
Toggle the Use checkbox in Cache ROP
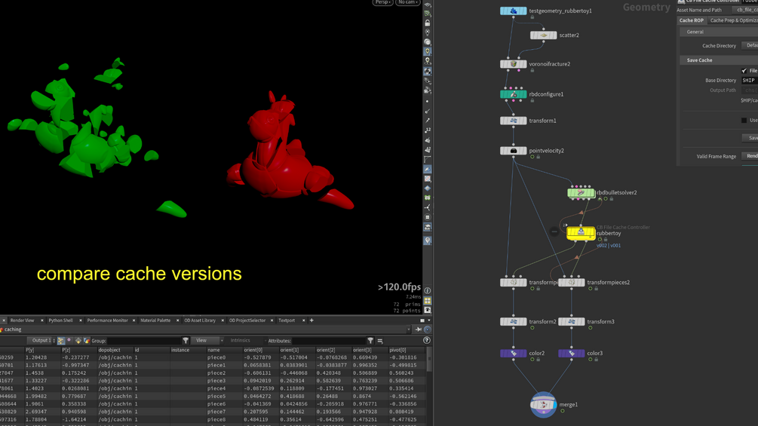click(744, 121)
